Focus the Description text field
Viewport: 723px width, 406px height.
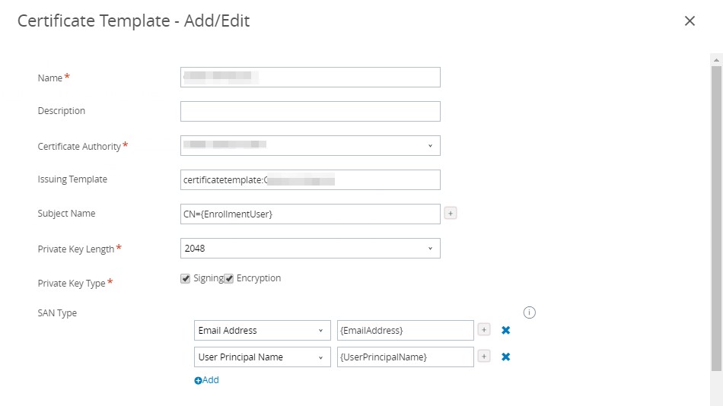coord(310,111)
